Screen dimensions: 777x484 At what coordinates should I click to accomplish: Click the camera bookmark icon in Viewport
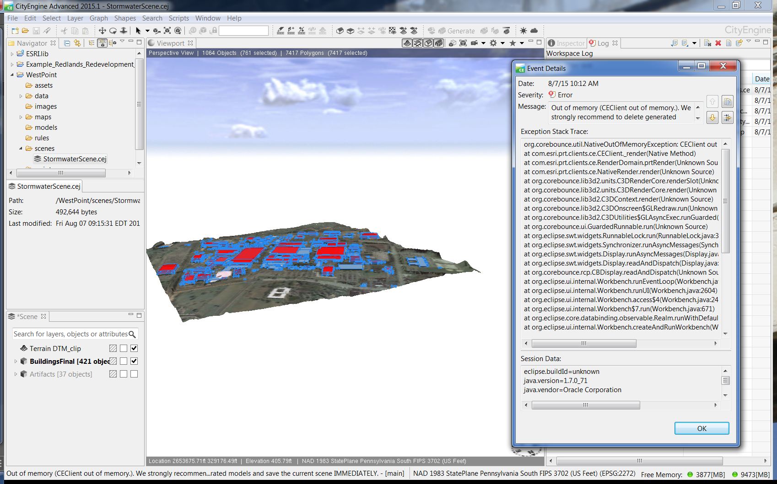coord(475,43)
